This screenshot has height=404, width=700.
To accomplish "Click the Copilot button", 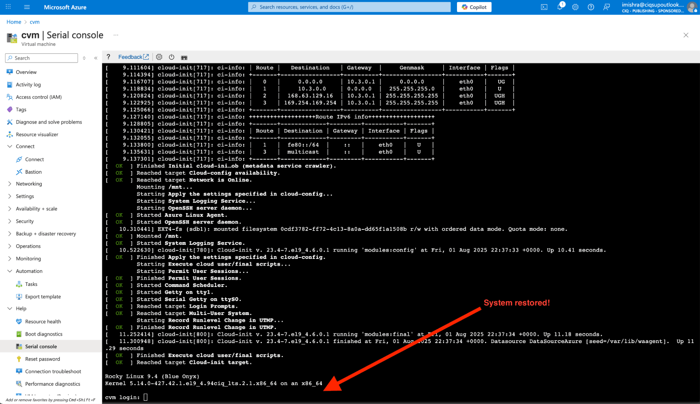I will click(474, 7).
